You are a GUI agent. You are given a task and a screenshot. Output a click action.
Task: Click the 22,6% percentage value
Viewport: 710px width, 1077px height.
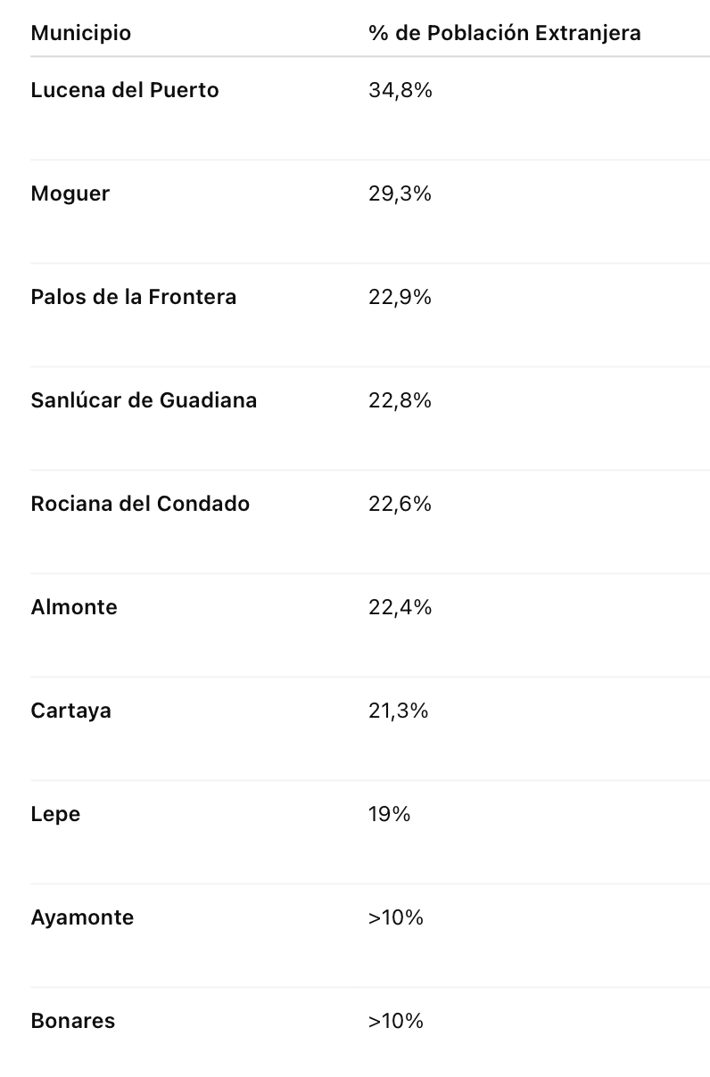tap(400, 504)
